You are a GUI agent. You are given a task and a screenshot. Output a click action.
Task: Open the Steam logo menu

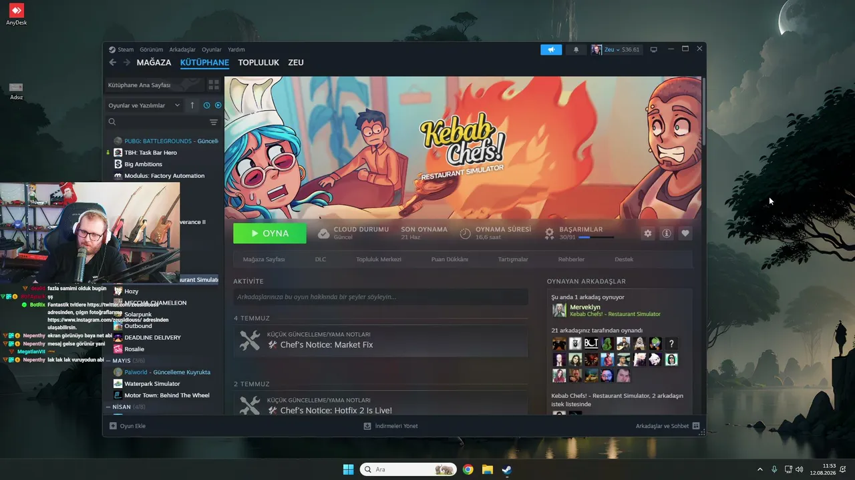(x=121, y=49)
